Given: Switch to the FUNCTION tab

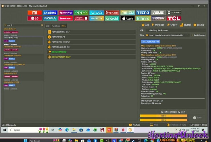Looking at the screenshot, I should [x=56, y=26].
